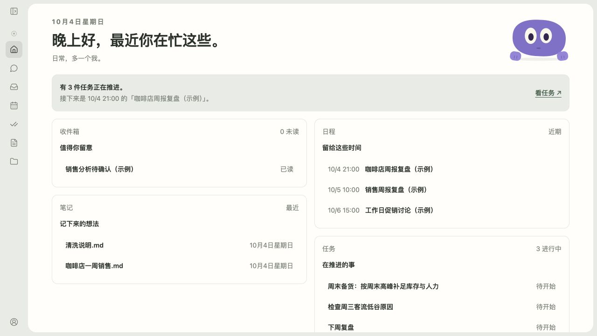597x336 pixels.
Task: Open the chat bubble icon in sidebar
Action: click(x=14, y=68)
